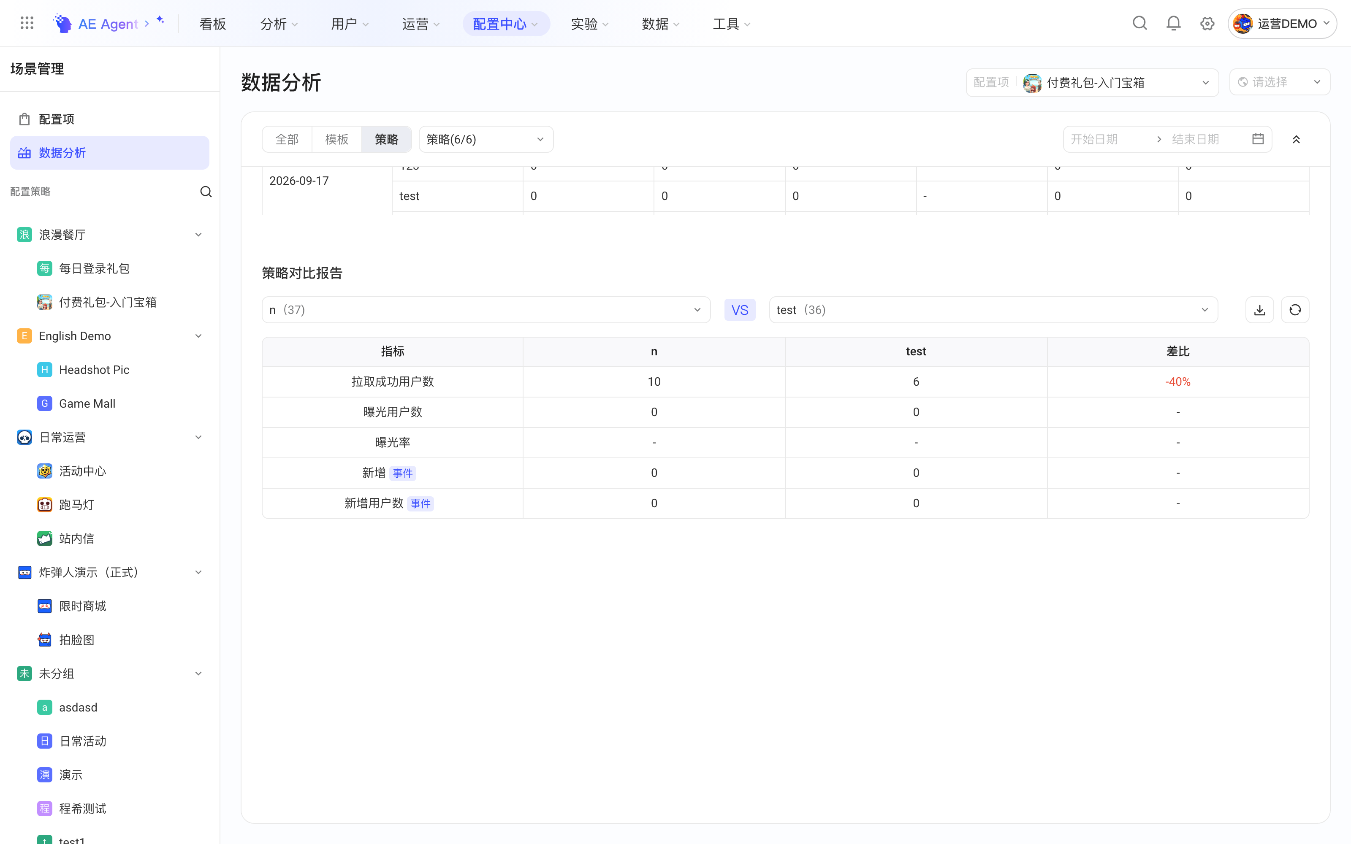Viewport: 1351px width, 844px height.
Task: Open the 拍脸图 item
Action: [x=109, y=640]
